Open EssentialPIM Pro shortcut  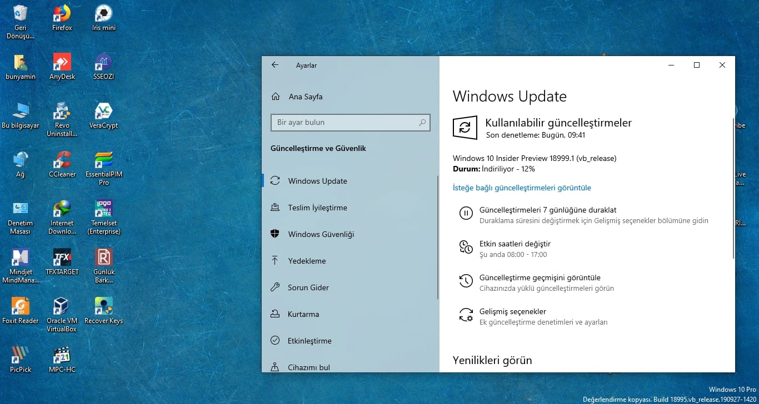point(104,169)
